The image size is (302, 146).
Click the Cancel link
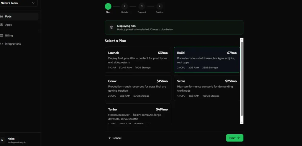tap(115, 138)
